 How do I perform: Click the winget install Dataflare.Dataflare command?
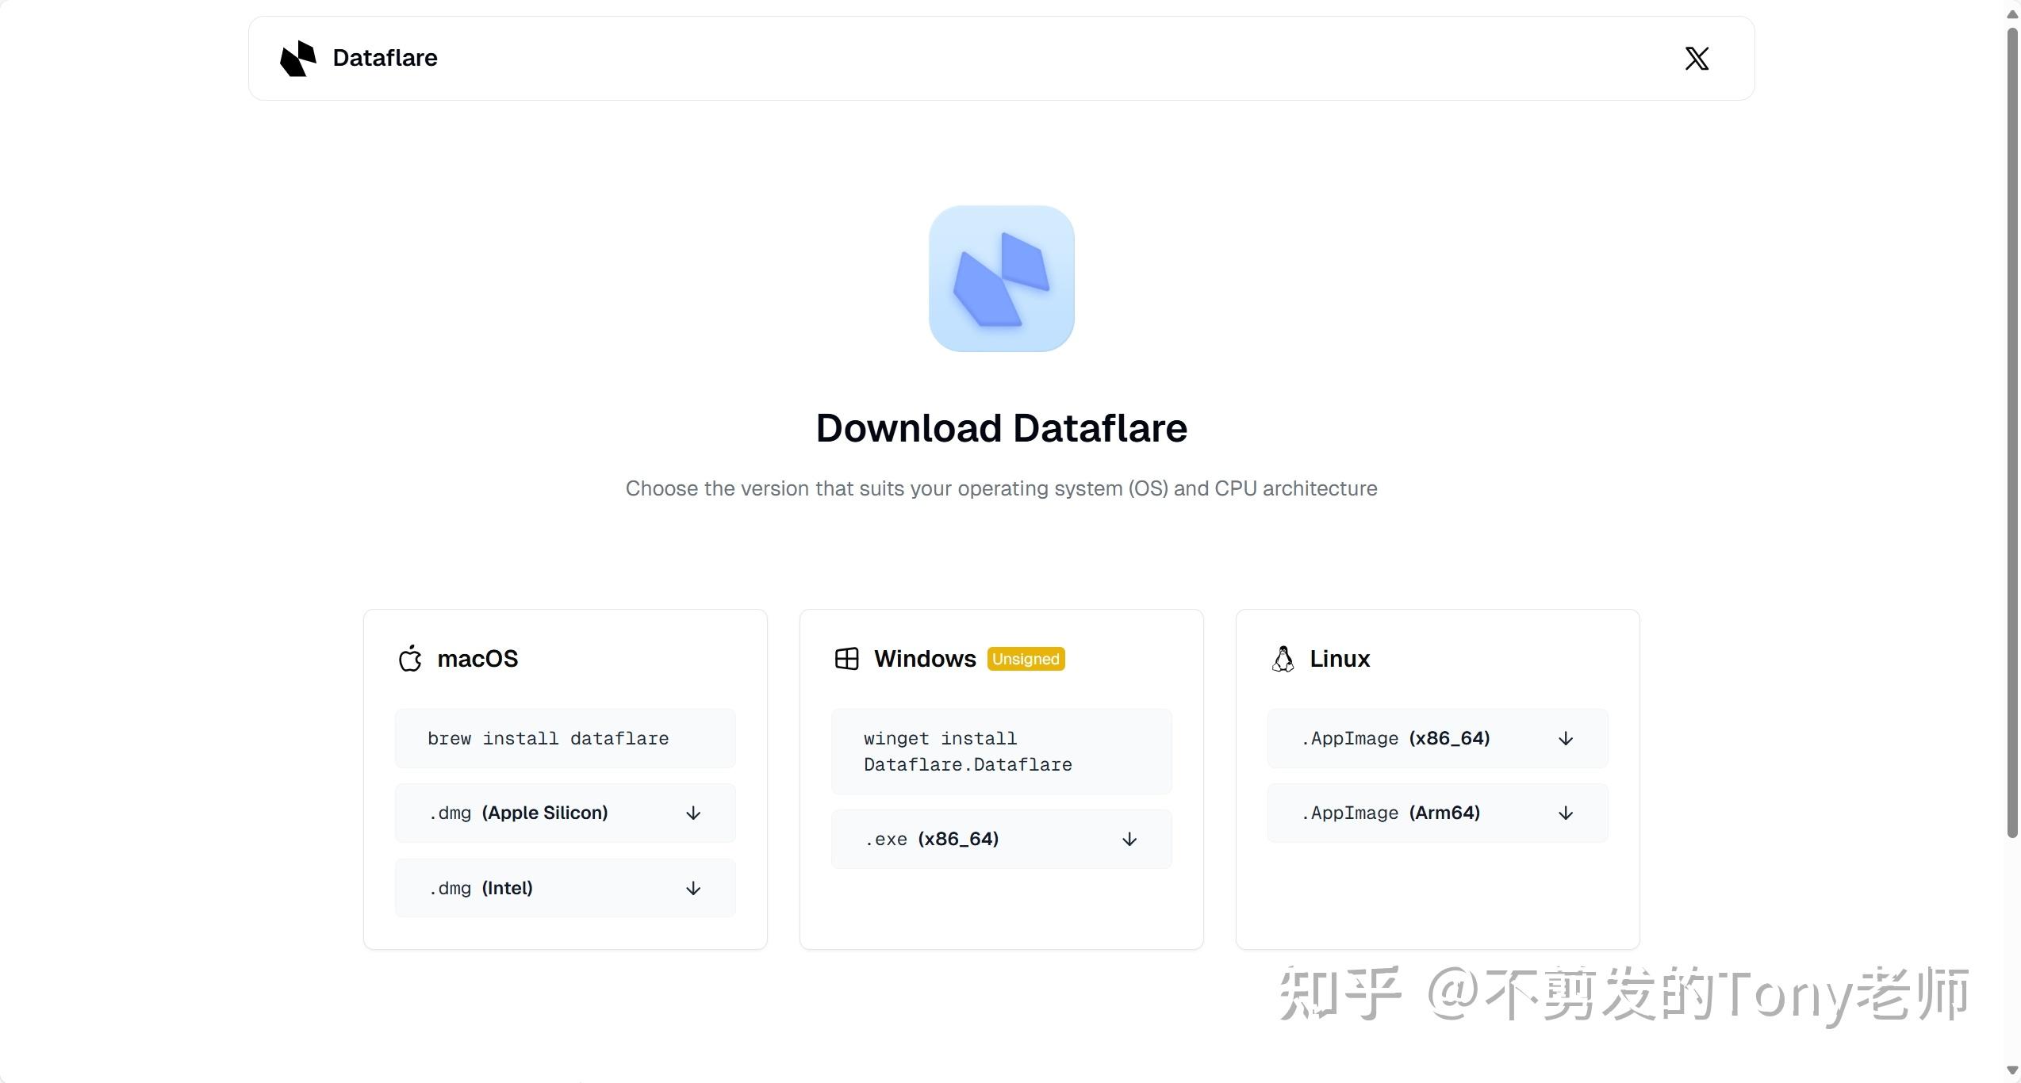pos(968,752)
